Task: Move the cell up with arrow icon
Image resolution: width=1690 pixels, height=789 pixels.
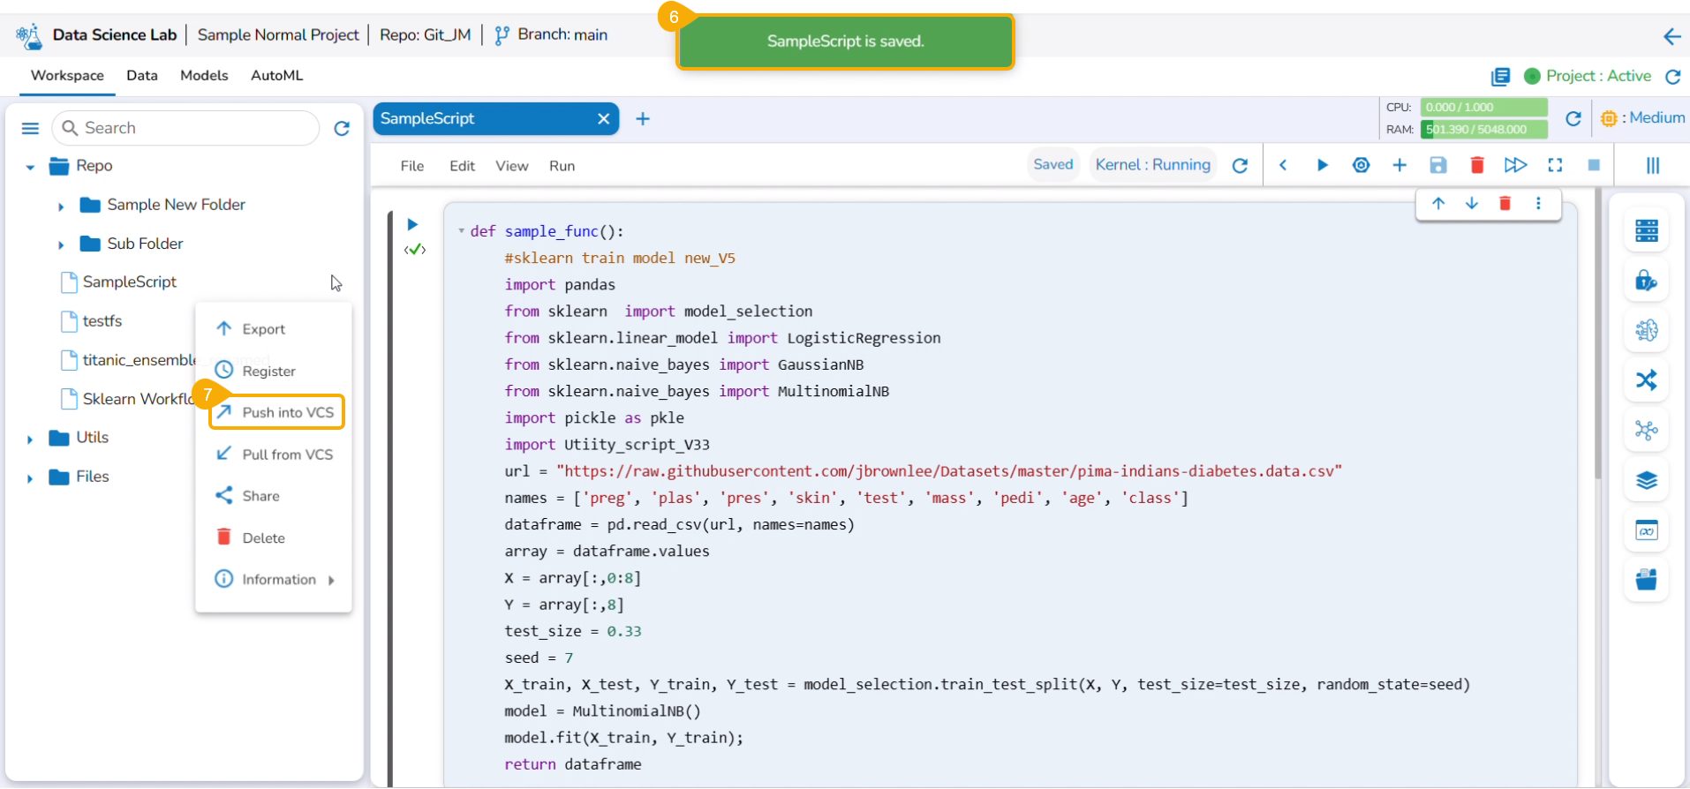Action: coord(1438,204)
